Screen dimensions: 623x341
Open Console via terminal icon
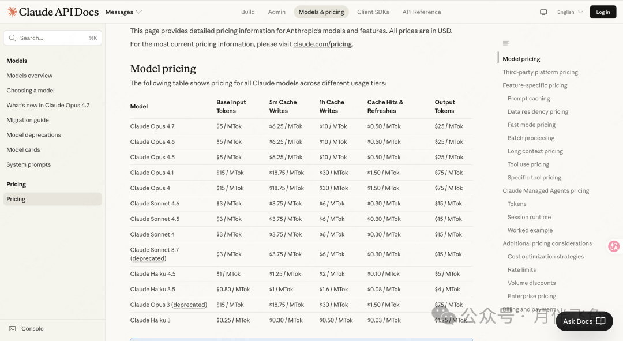12,329
